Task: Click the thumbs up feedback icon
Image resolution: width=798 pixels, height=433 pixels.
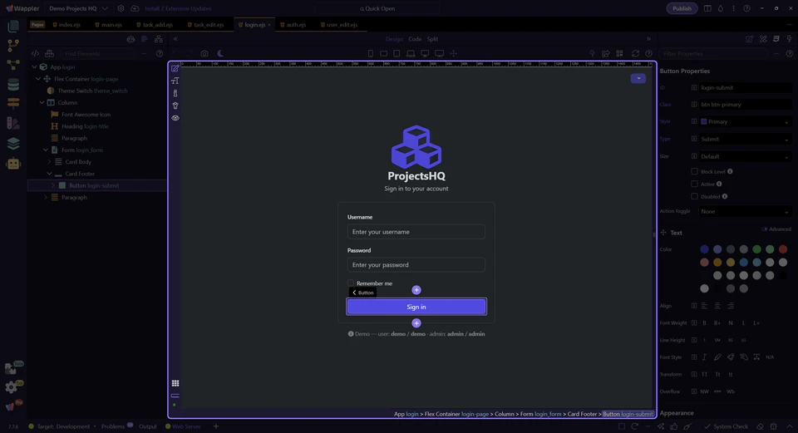Action: pos(674,426)
